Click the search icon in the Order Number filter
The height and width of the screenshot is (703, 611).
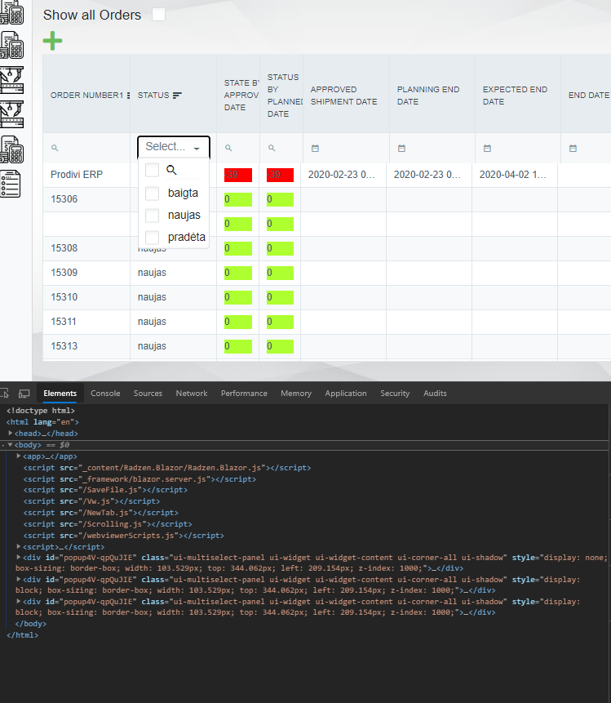tap(55, 149)
